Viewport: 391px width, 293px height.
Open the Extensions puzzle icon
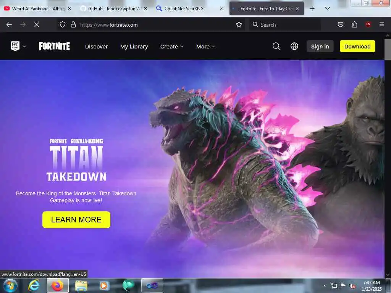click(x=354, y=24)
